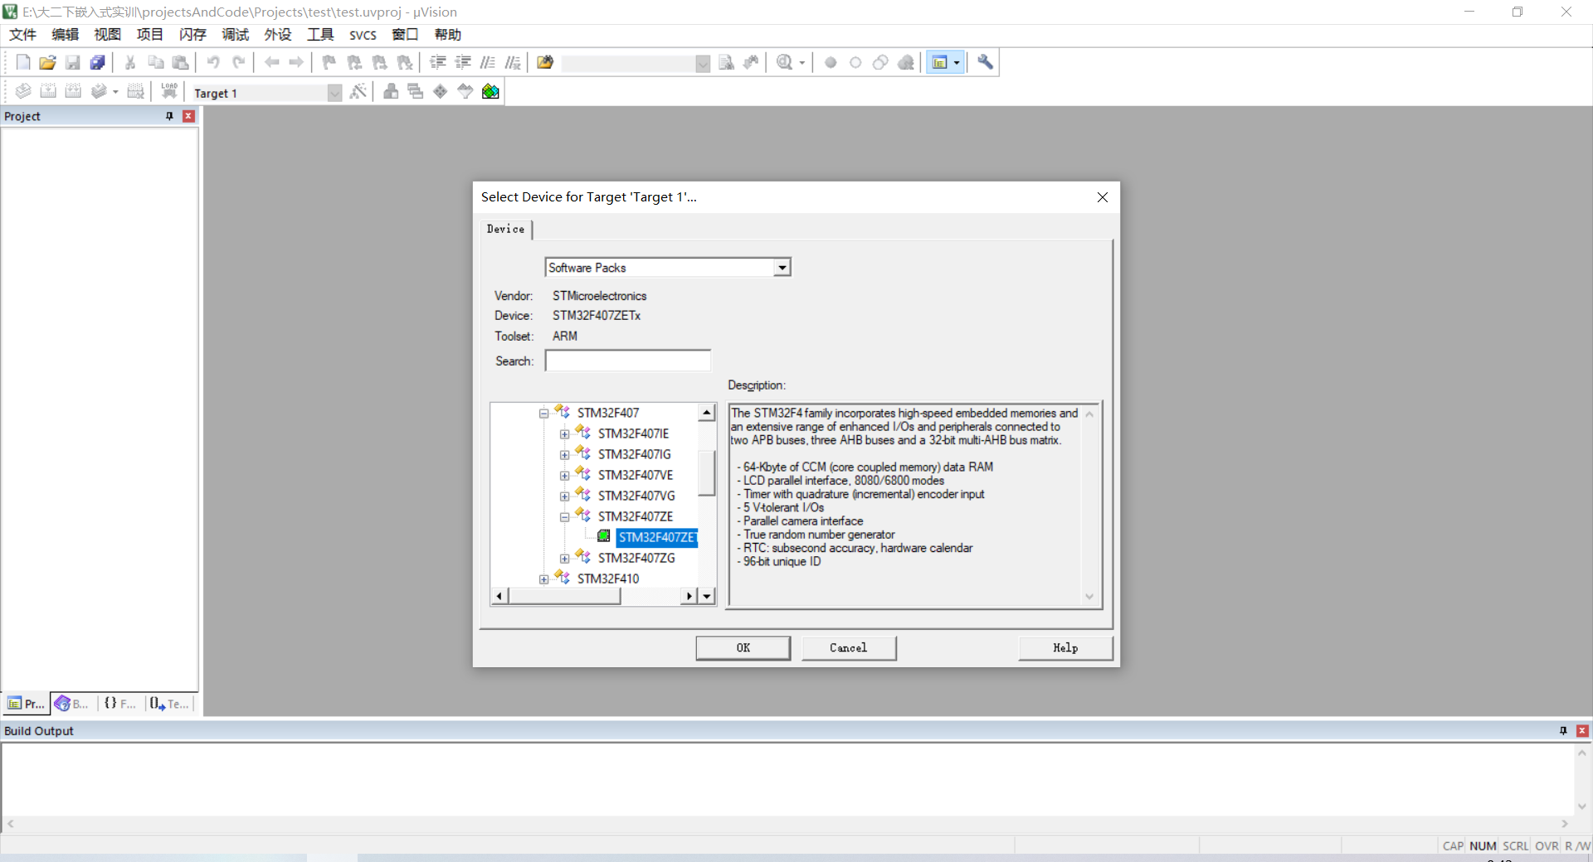The height and width of the screenshot is (862, 1593).
Task: Open the 调试 menu
Action: pyautogui.click(x=235, y=34)
